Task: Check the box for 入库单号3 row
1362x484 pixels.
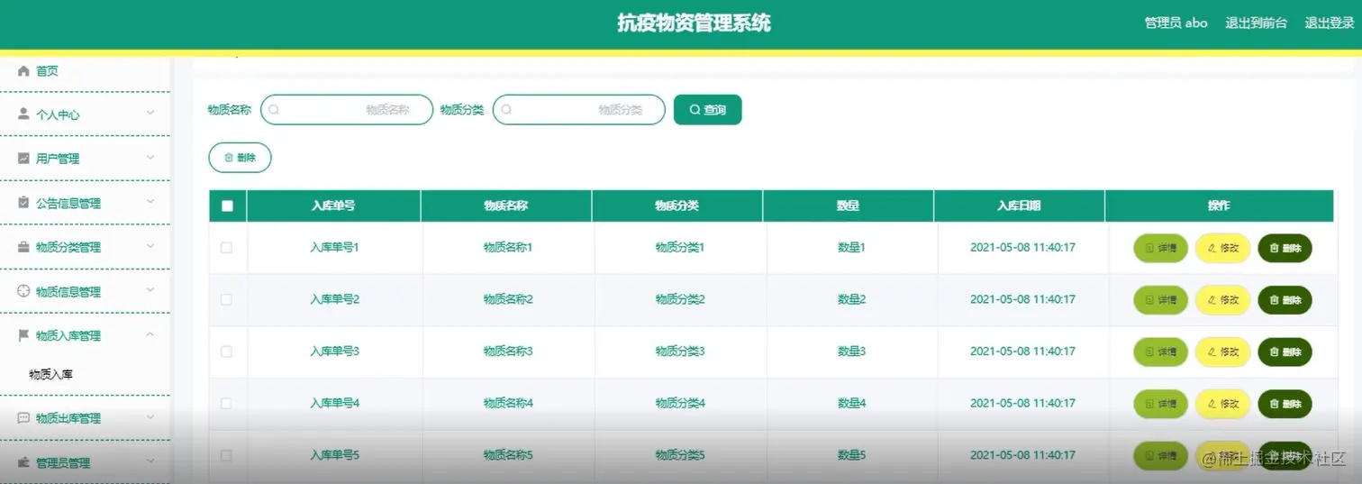Action: 226,352
